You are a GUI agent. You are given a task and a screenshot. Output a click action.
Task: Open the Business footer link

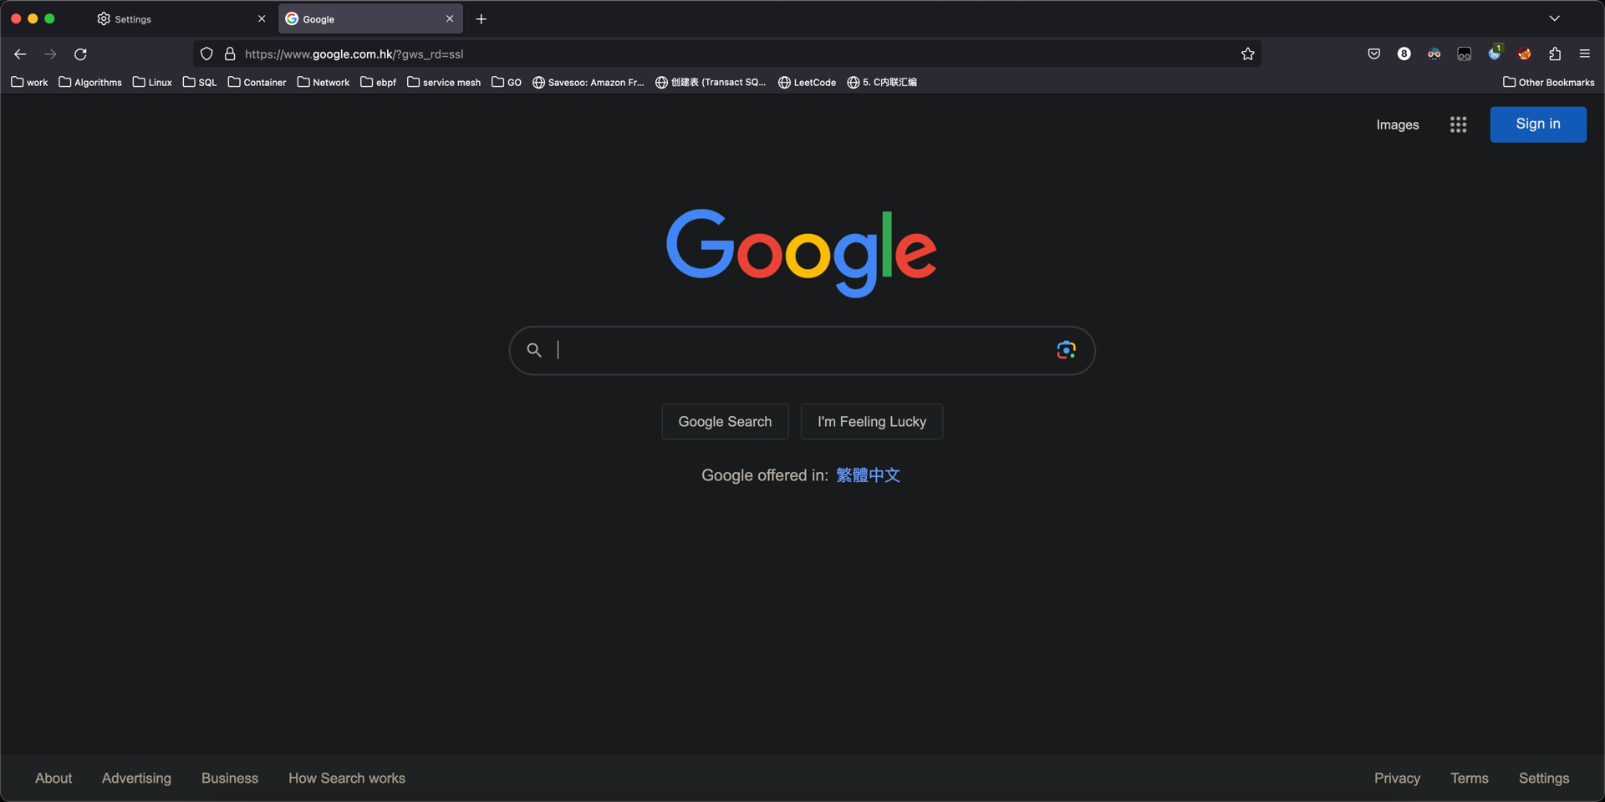click(x=230, y=779)
